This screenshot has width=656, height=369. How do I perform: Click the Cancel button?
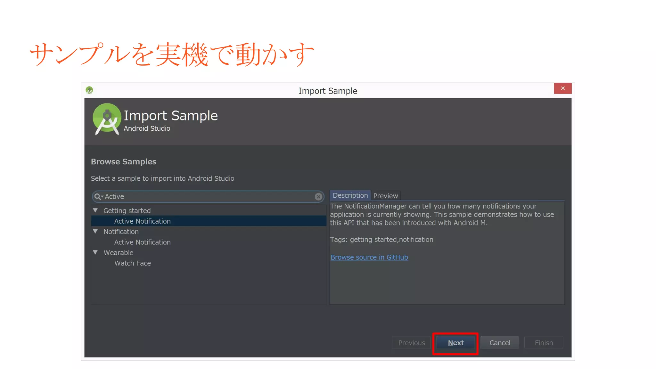tap(499, 343)
